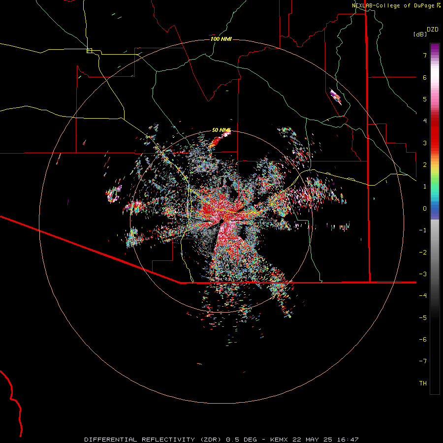Image resolution: width=443 pixels, height=443 pixels.
Task: Click the purple top segment of the color bar
Action: [x=435, y=49]
